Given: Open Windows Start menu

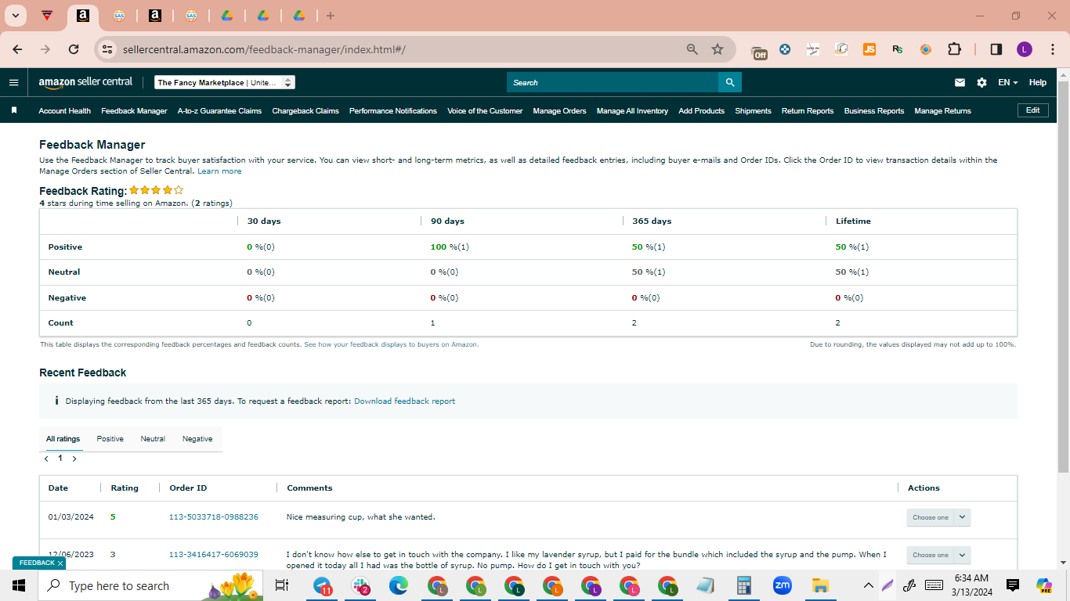Looking at the screenshot, I should (19, 585).
